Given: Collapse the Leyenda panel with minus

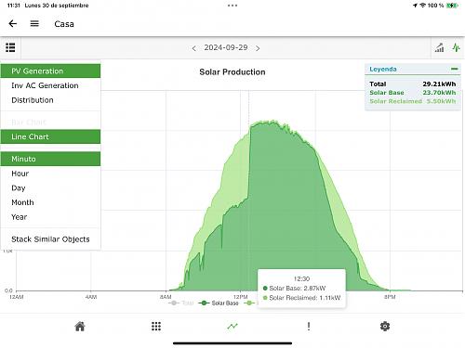Looking at the screenshot, I should click(454, 69).
